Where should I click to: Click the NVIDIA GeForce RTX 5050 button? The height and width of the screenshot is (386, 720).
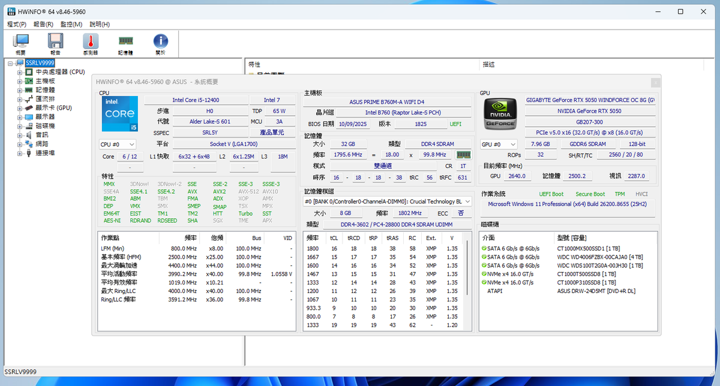click(x=590, y=111)
